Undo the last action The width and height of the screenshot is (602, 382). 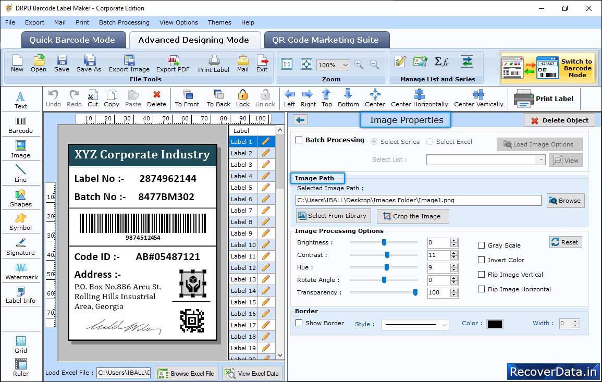53,98
